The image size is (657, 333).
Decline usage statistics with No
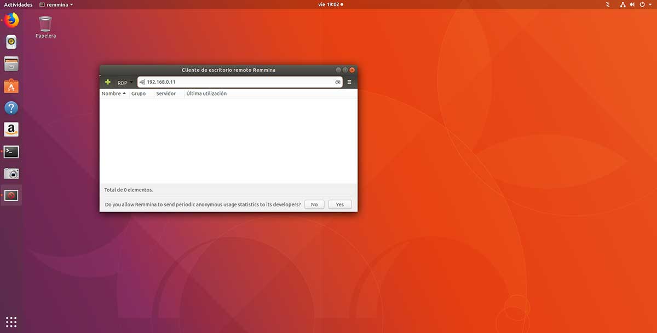314,205
